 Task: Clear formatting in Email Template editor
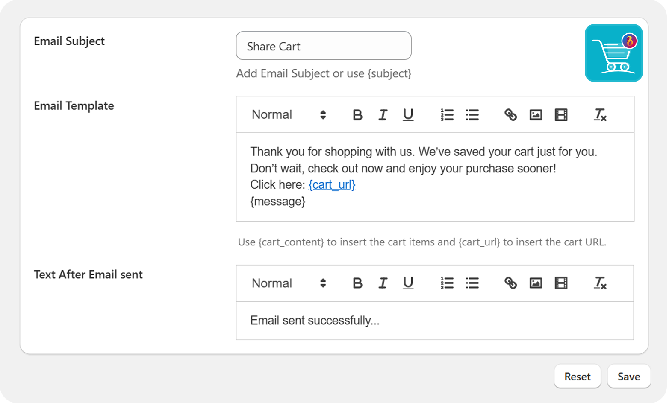600,115
